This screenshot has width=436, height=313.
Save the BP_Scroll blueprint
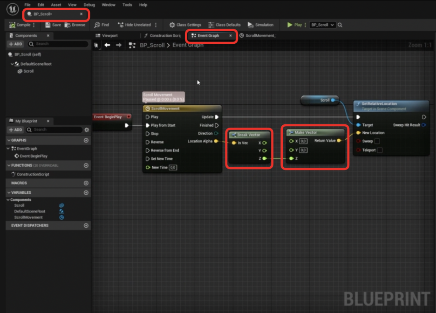coord(53,25)
